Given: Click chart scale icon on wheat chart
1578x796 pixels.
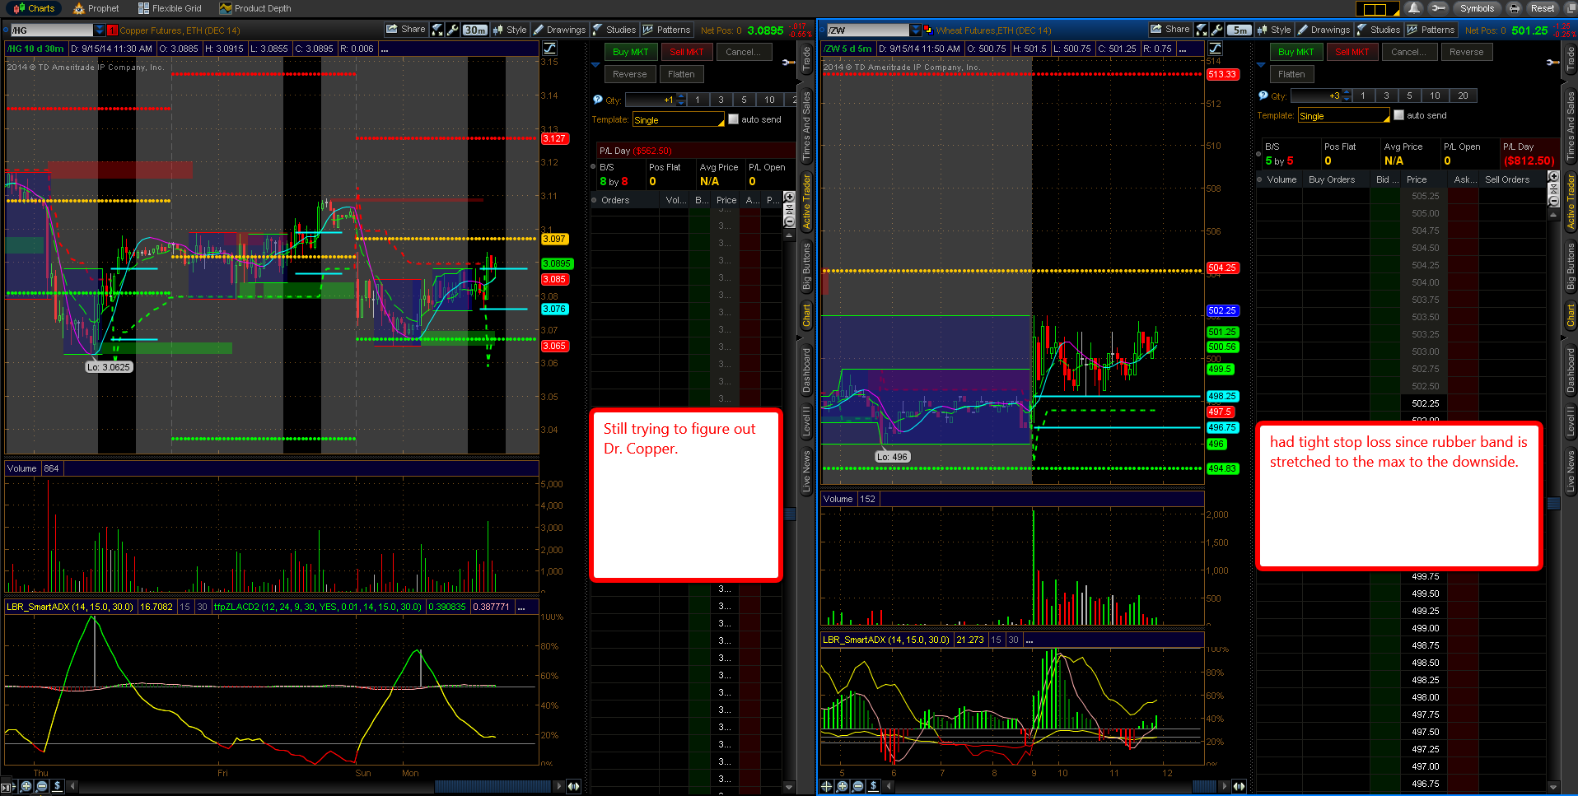Looking at the screenshot, I should tap(1215, 49).
